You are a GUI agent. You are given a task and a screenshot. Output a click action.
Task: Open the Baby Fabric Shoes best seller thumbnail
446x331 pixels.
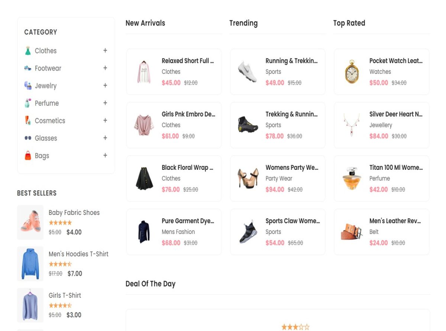(30, 222)
